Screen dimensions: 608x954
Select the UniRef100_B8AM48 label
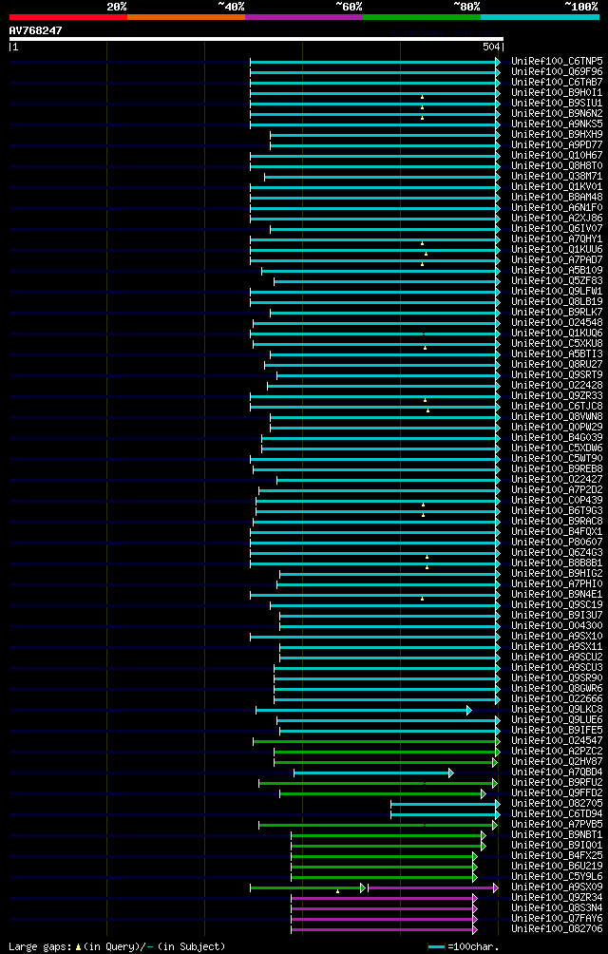click(557, 198)
